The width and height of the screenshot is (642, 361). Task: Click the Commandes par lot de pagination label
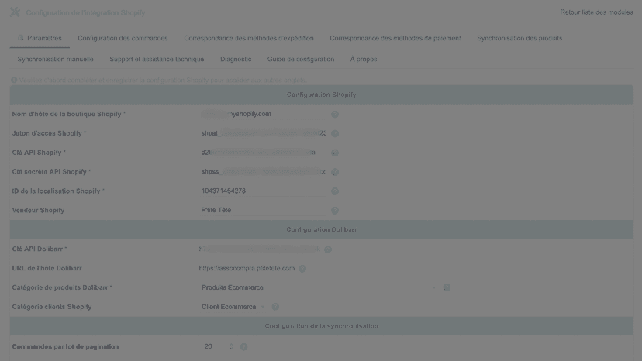click(x=65, y=347)
